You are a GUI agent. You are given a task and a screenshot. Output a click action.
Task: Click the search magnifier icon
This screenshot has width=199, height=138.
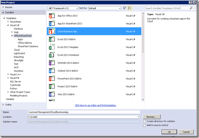pyautogui.click(x=191, y=8)
